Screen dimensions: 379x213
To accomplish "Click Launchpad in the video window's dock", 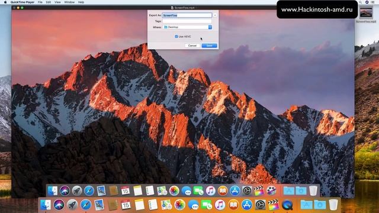I will point(77,191).
